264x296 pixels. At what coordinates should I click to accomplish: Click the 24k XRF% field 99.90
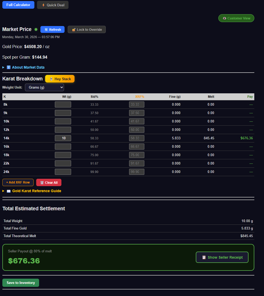pos(137,172)
